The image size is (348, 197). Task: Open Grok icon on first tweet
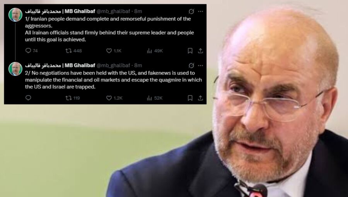coord(191,11)
